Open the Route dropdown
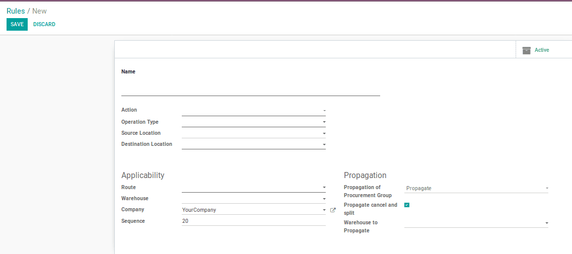 [x=254, y=187]
